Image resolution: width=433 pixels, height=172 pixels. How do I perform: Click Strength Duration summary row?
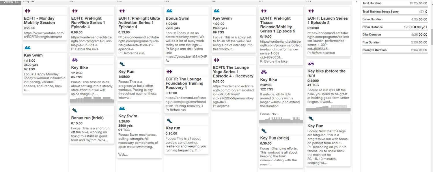click(395, 51)
